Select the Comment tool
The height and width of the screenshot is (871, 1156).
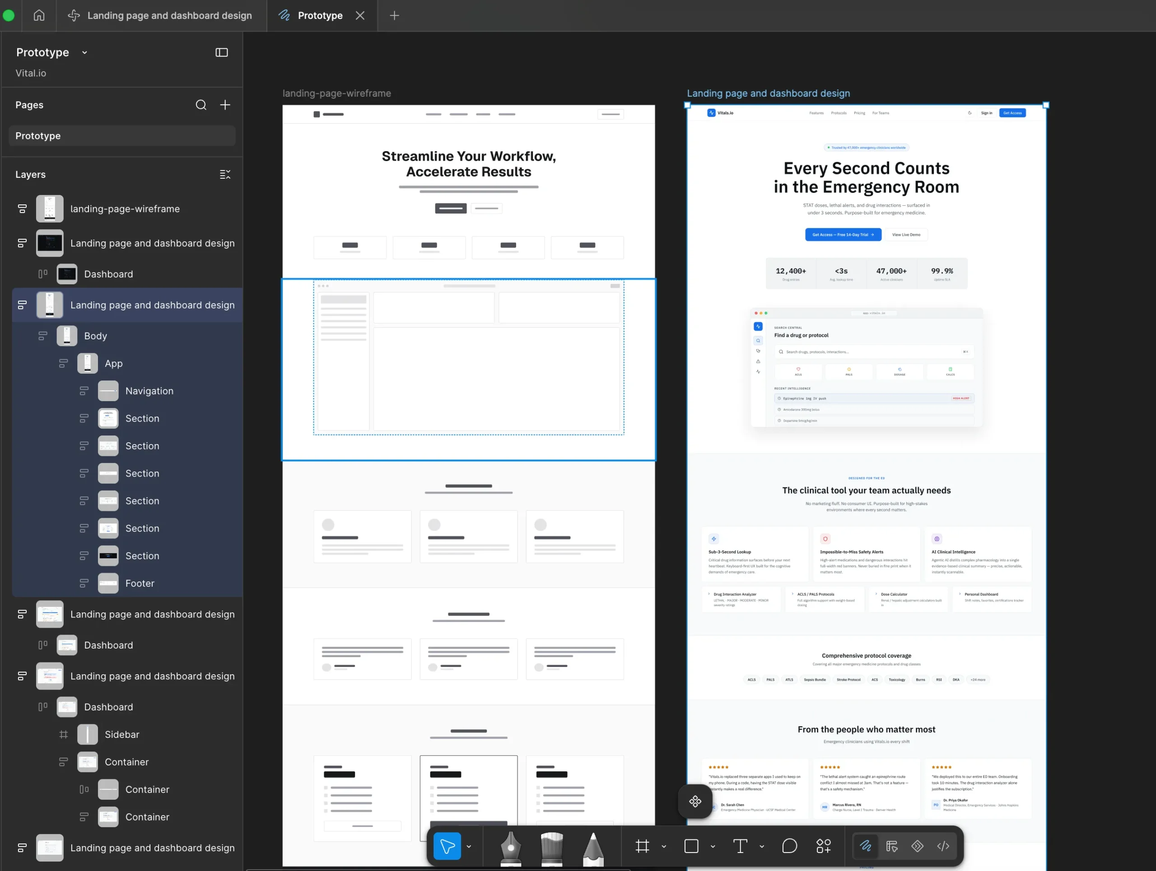pos(789,846)
